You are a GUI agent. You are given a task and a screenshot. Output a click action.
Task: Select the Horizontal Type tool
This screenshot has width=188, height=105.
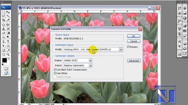click(x=8, y=41)
